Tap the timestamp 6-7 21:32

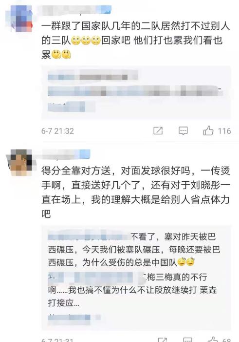coord(57,131)
